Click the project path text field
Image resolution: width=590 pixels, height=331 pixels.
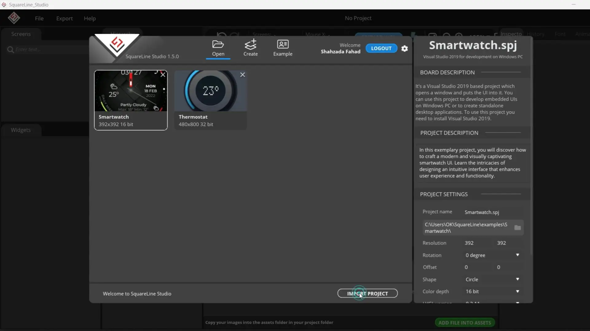point(467,227)
